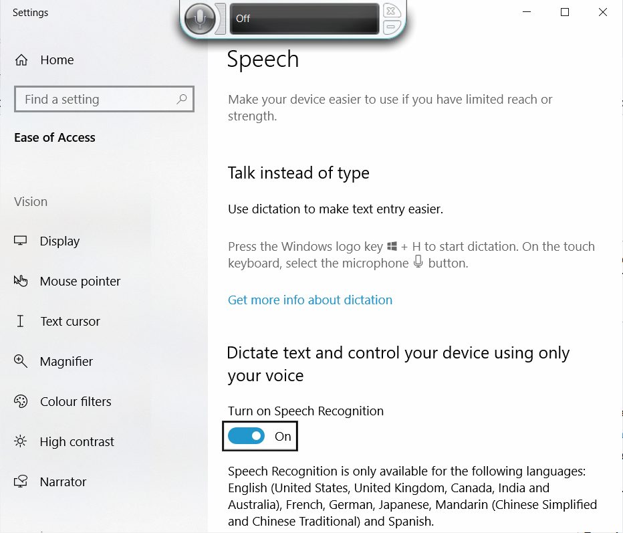
Task: Click the Ease of Access heading
Action: [55, 138]
